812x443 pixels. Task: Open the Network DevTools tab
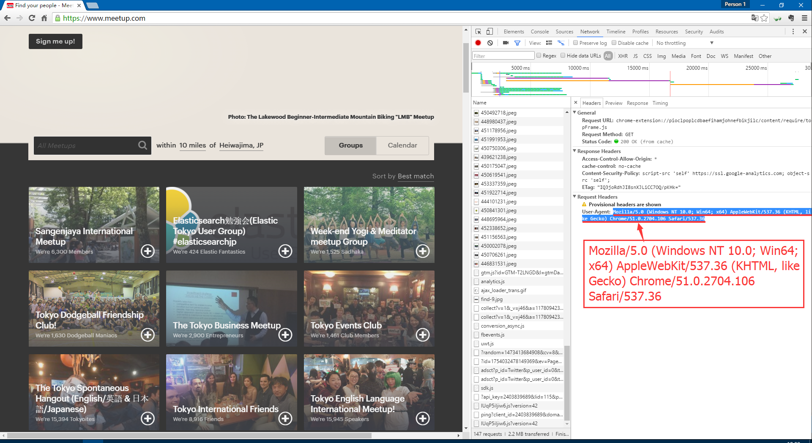click(x=590, y=32)
